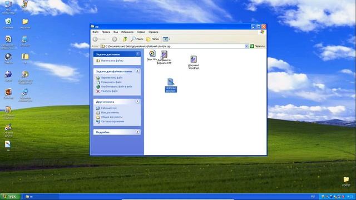Click the Пуск start button
The width and height of the screenshot is (356, 200).
point(11,197)
